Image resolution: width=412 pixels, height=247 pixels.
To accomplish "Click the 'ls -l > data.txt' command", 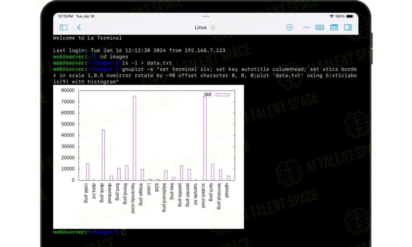I will 147,63.
